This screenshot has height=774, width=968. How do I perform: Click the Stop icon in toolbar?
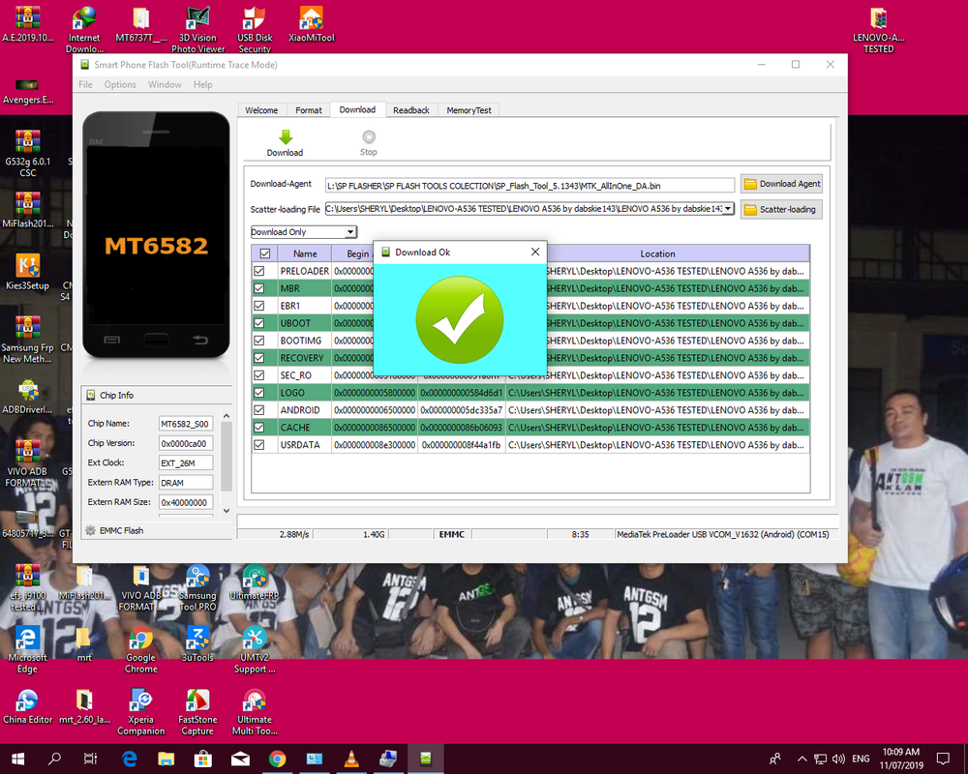[x=369, y=136]
